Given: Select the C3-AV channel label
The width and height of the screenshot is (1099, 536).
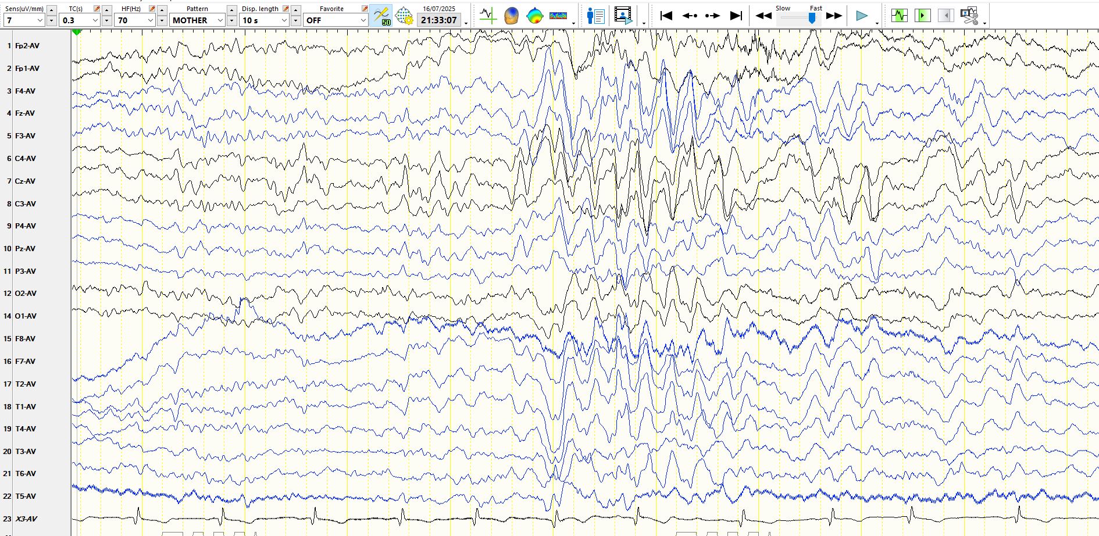Looking at the screenshot, I should click(x=26, y=204).
